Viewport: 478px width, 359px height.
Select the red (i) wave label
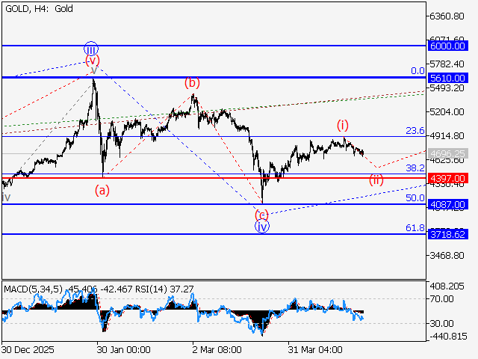click(343, 125)
